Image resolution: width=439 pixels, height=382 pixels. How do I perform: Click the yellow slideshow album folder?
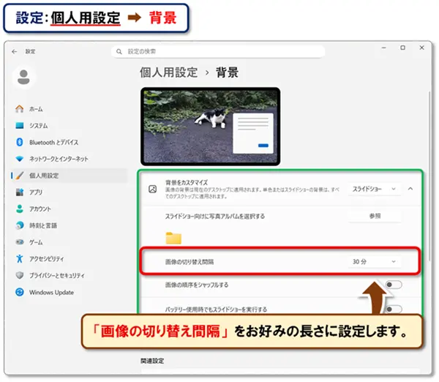tap(173, 238)
